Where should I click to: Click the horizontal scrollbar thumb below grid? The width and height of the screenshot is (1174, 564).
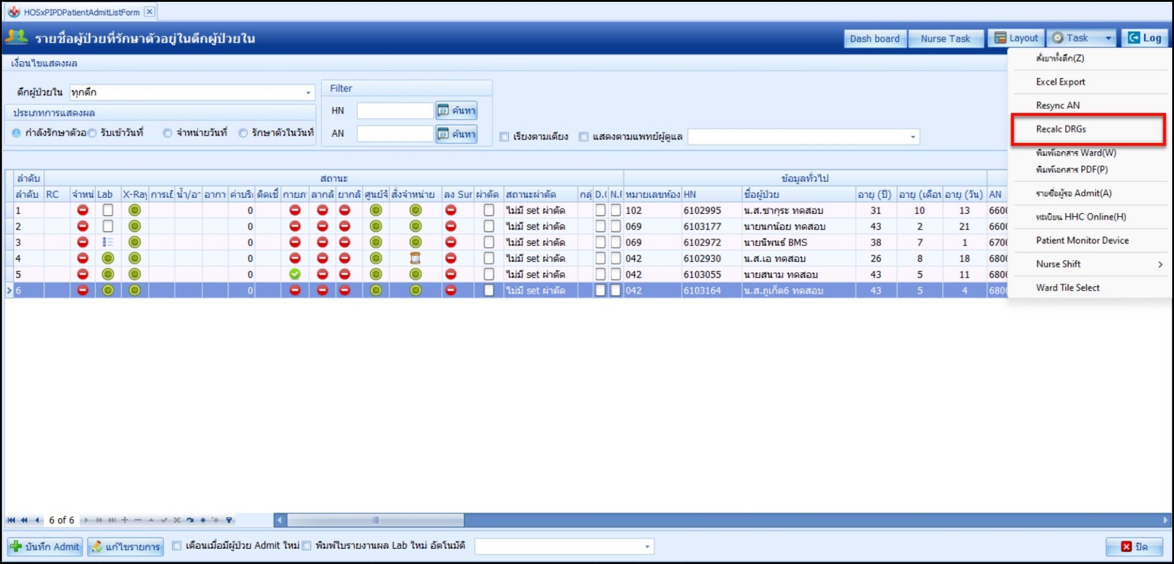pos(375,520)
